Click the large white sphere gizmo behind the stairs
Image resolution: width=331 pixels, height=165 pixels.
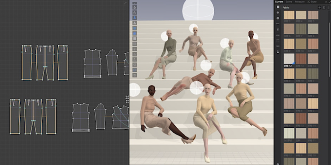pos(198,10)
